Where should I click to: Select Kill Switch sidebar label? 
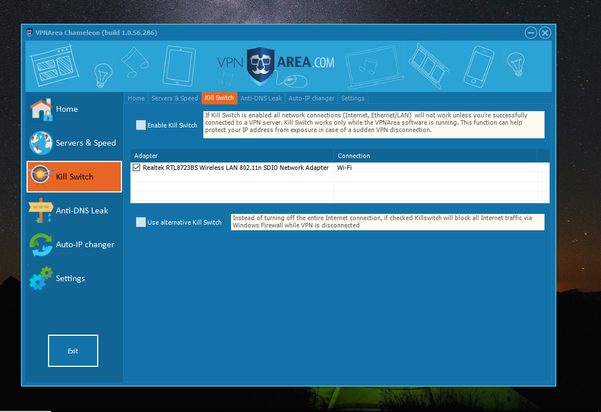click(75, 177)
